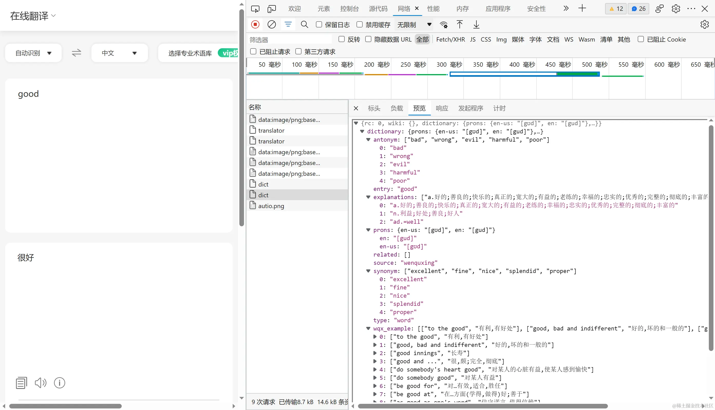
Task: Clear the network log
Action: pyautogui.click(x=271, y=24)
